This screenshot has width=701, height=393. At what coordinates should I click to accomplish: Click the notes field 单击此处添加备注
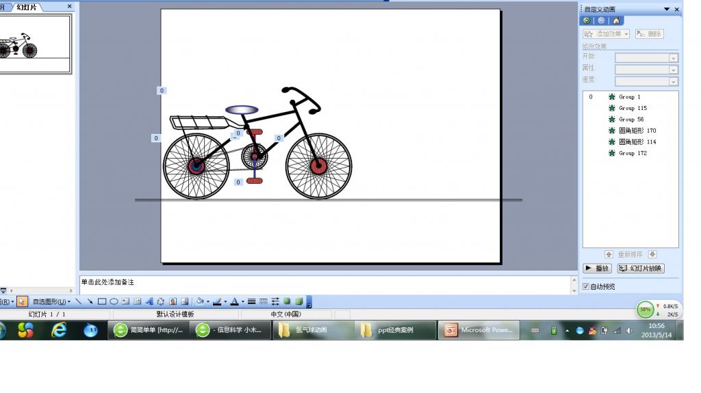(325, 284)
